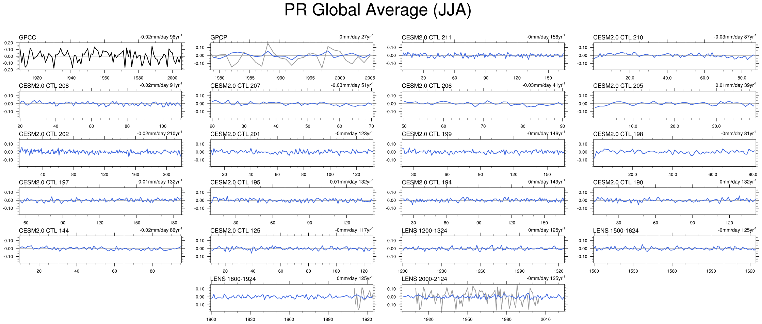Select the CESM2.0 CTL 202 time series
The height and width of the screenshot is (324, 762).
tap(101, 153)
